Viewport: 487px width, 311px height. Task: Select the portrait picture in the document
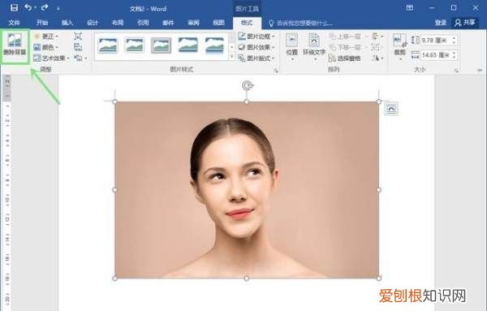tap(247, 190)
